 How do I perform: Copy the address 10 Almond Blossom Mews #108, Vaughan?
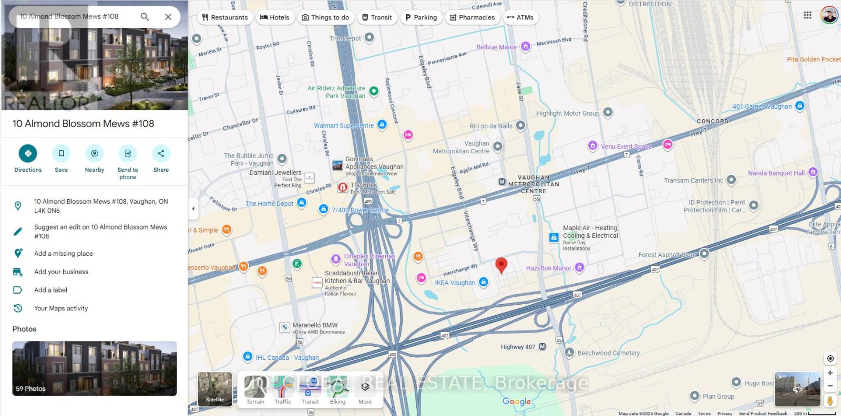[x=94, y=206]
